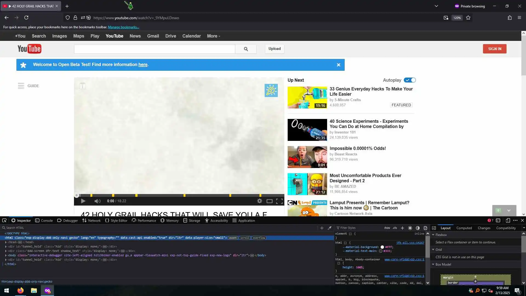
Task: Click the eyedropper color picker tool
Action: click(330, 228)
